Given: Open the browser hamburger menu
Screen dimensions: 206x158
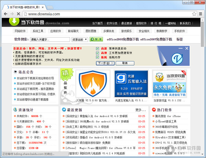Looking at the screenshot, I should 201,14.
